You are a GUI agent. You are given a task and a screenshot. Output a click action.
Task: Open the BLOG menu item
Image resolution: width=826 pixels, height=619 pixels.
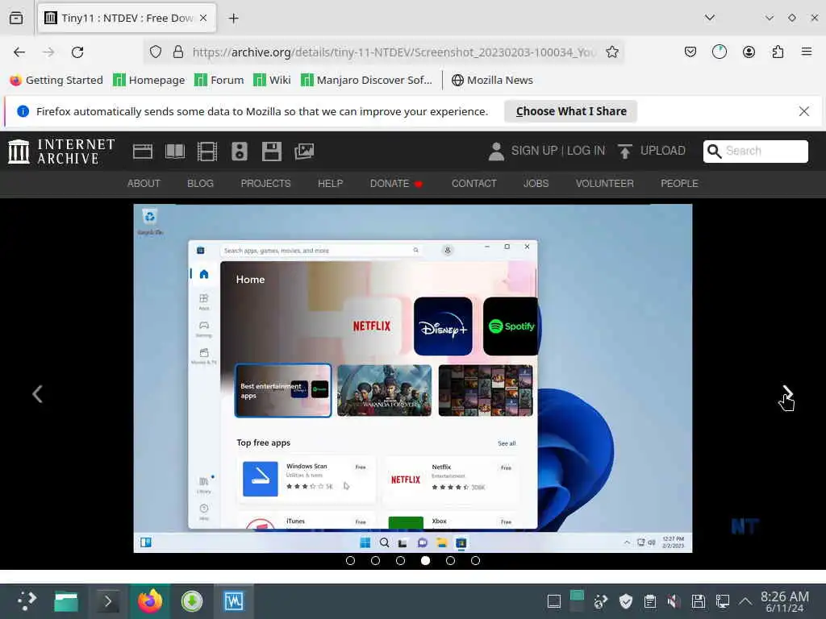pos(200,184)
